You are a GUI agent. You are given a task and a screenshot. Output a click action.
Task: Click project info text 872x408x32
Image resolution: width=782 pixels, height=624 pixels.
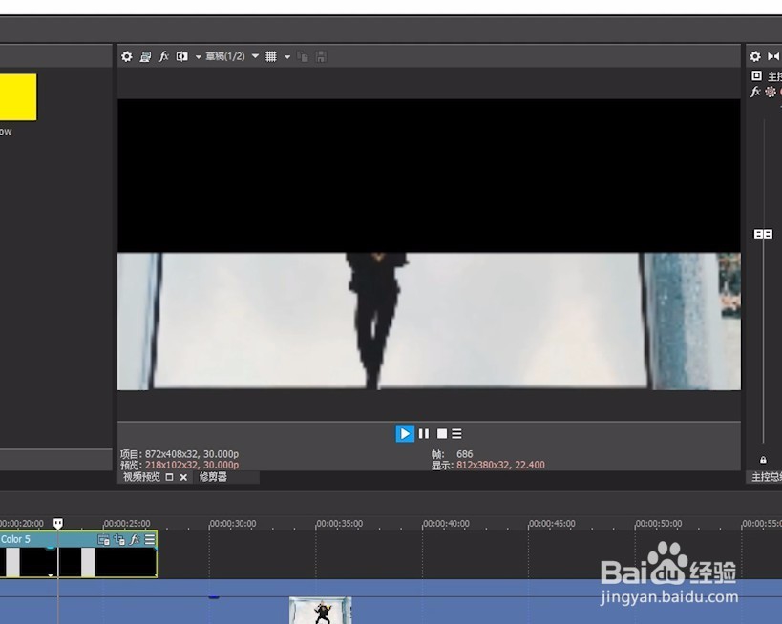[192, 454]
